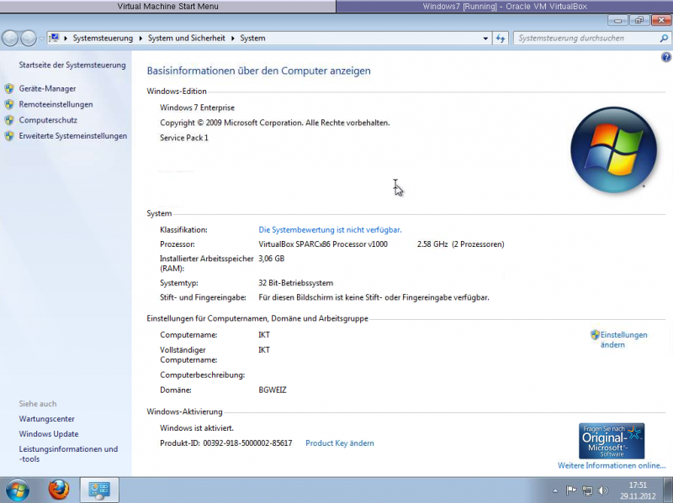
Task: Click the Windows 7 Enterprise edition text
Action: [x=198, y=108]
